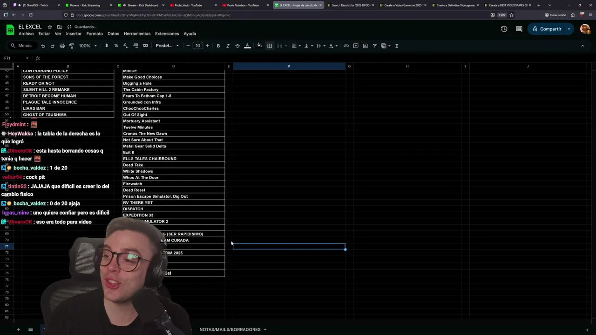Click the undo arrow in the toolbar
This screenshot has width=596, height=335.
click(43, 46)
